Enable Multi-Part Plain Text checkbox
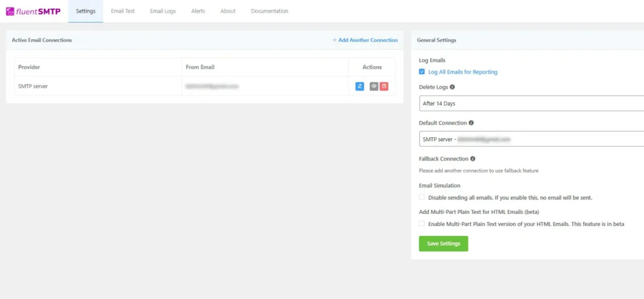 (422, 223)
